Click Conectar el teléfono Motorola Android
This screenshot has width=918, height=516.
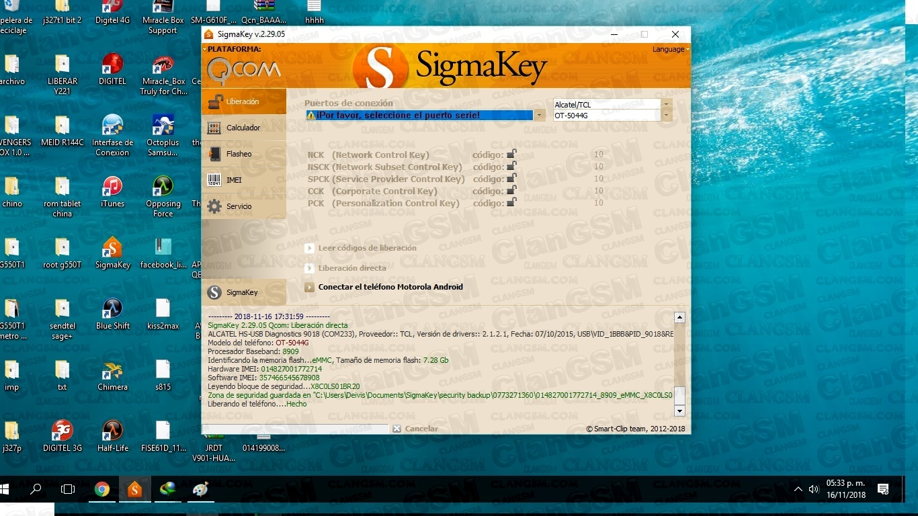tap(384, 287)
